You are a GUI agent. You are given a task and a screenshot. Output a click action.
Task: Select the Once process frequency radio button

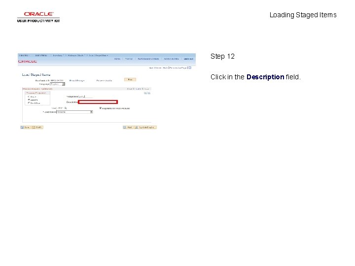[29, 97]
